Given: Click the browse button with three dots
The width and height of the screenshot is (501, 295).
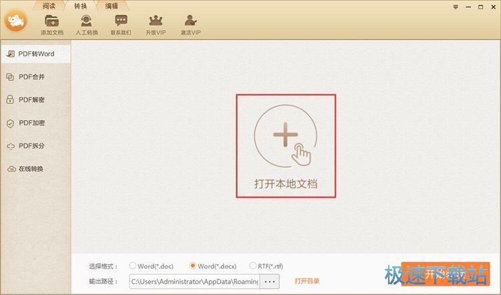Looking at the screenshot, I should point(270,282).
